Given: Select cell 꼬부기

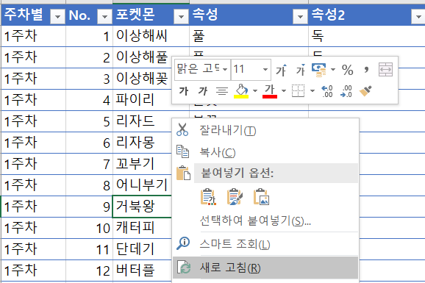Looking at the screenshot, I should tap(143, 164).
